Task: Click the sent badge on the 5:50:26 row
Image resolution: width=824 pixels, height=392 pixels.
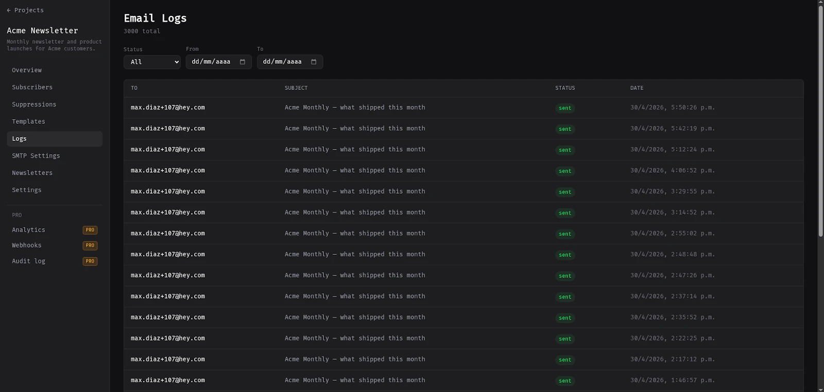Action: tap(565, 108)
